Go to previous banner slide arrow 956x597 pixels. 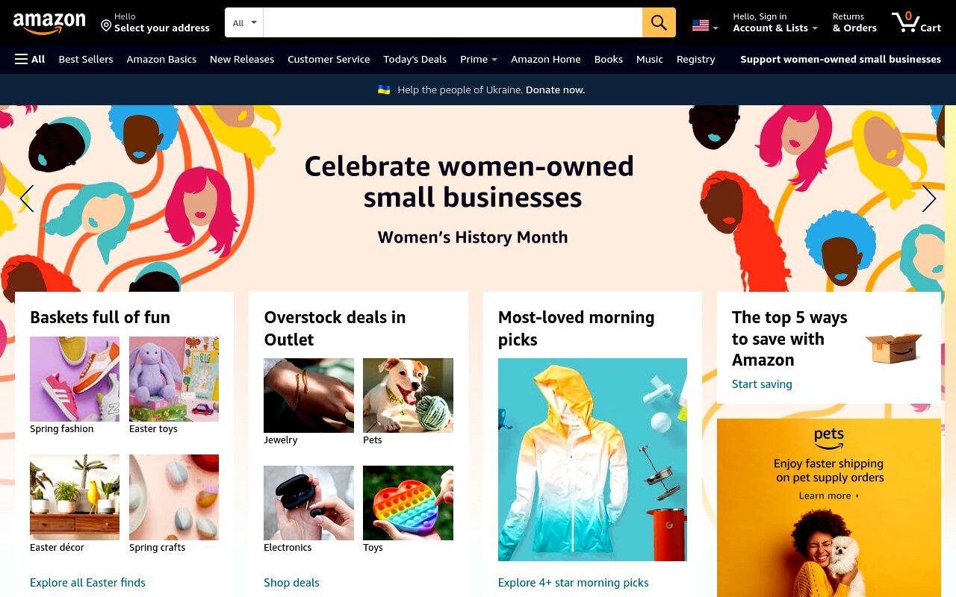click(27, 199)
